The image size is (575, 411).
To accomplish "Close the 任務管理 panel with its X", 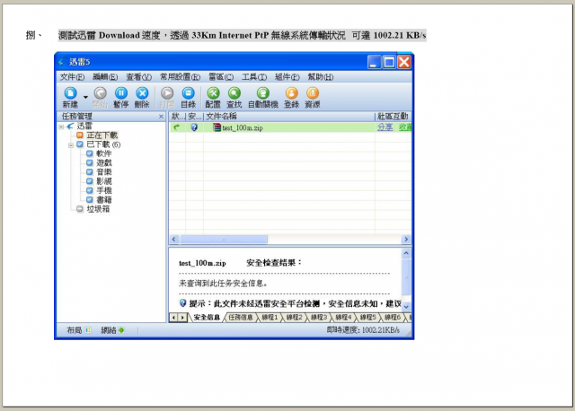I will tap(161, 117).
